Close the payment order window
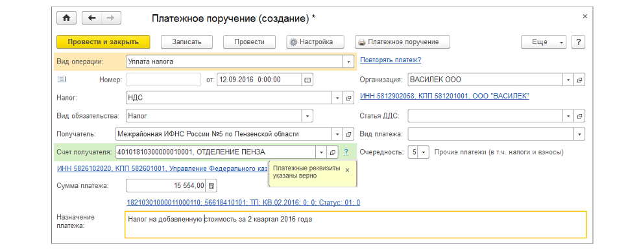Viewport: 639px width, 250px height. click(x=585, y=16)
